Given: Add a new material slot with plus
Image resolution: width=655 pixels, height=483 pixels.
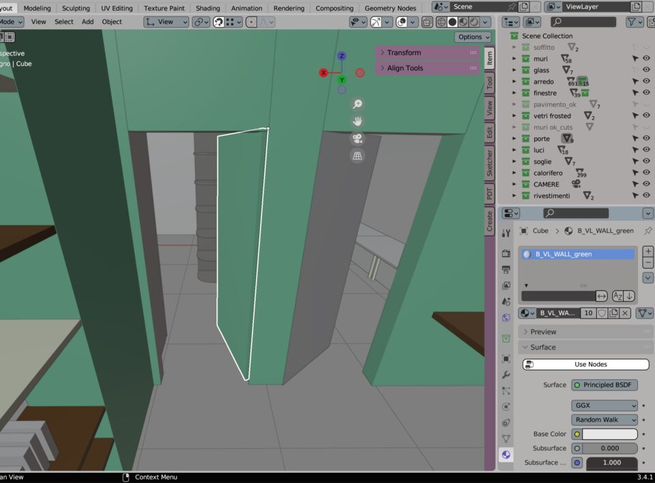Looking at the screenshot, I should click(x=647, y=251).
